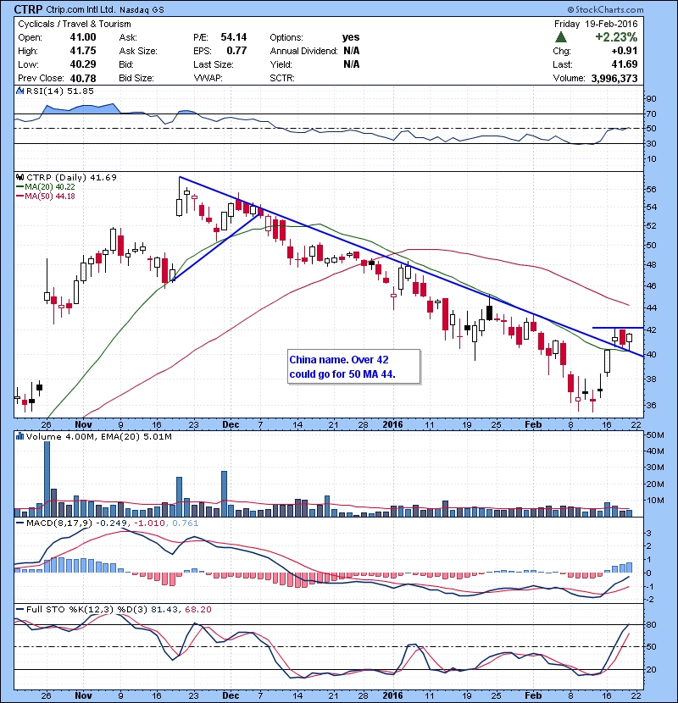The width and height of the screenshot is (678, 703).
Task: Click the 50M volume axis label
Action: [654, 435]
